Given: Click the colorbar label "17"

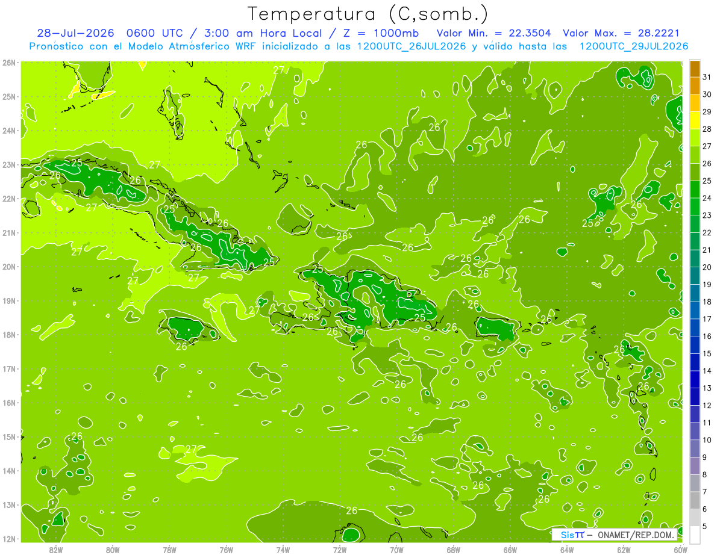Looking at the screenshot, I should (x=707, y=319).
